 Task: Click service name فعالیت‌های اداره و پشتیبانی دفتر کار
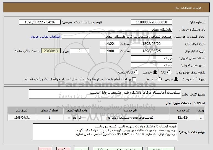tap(130, 118)
